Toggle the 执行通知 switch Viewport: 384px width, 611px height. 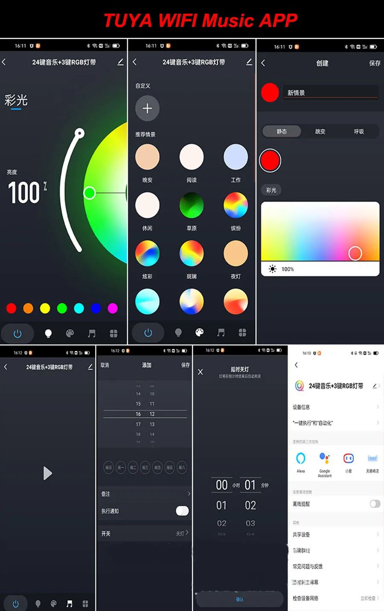point(182,511)
